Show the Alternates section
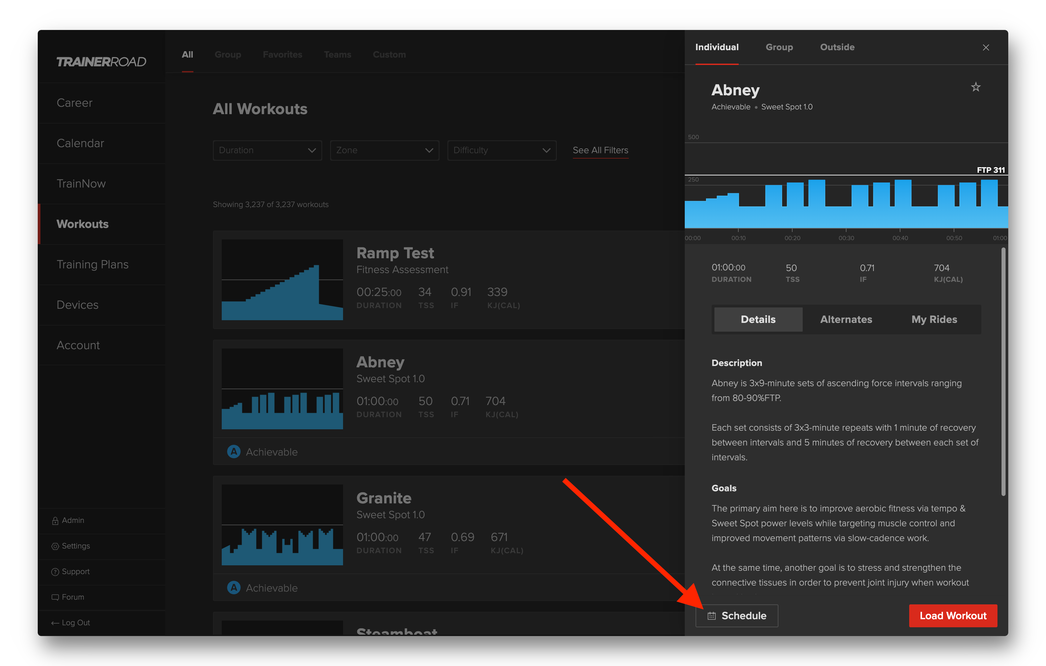This screenshot has width=1046, height=666. [846, 320]
